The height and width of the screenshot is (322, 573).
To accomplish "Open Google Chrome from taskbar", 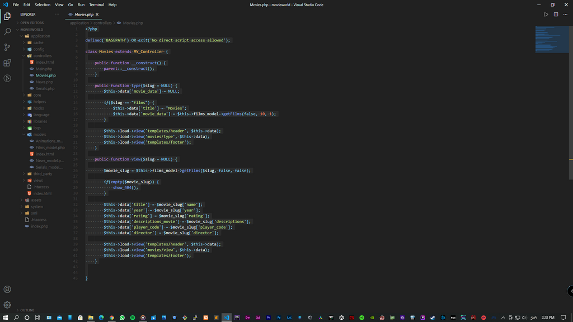I will coord(112,318).
